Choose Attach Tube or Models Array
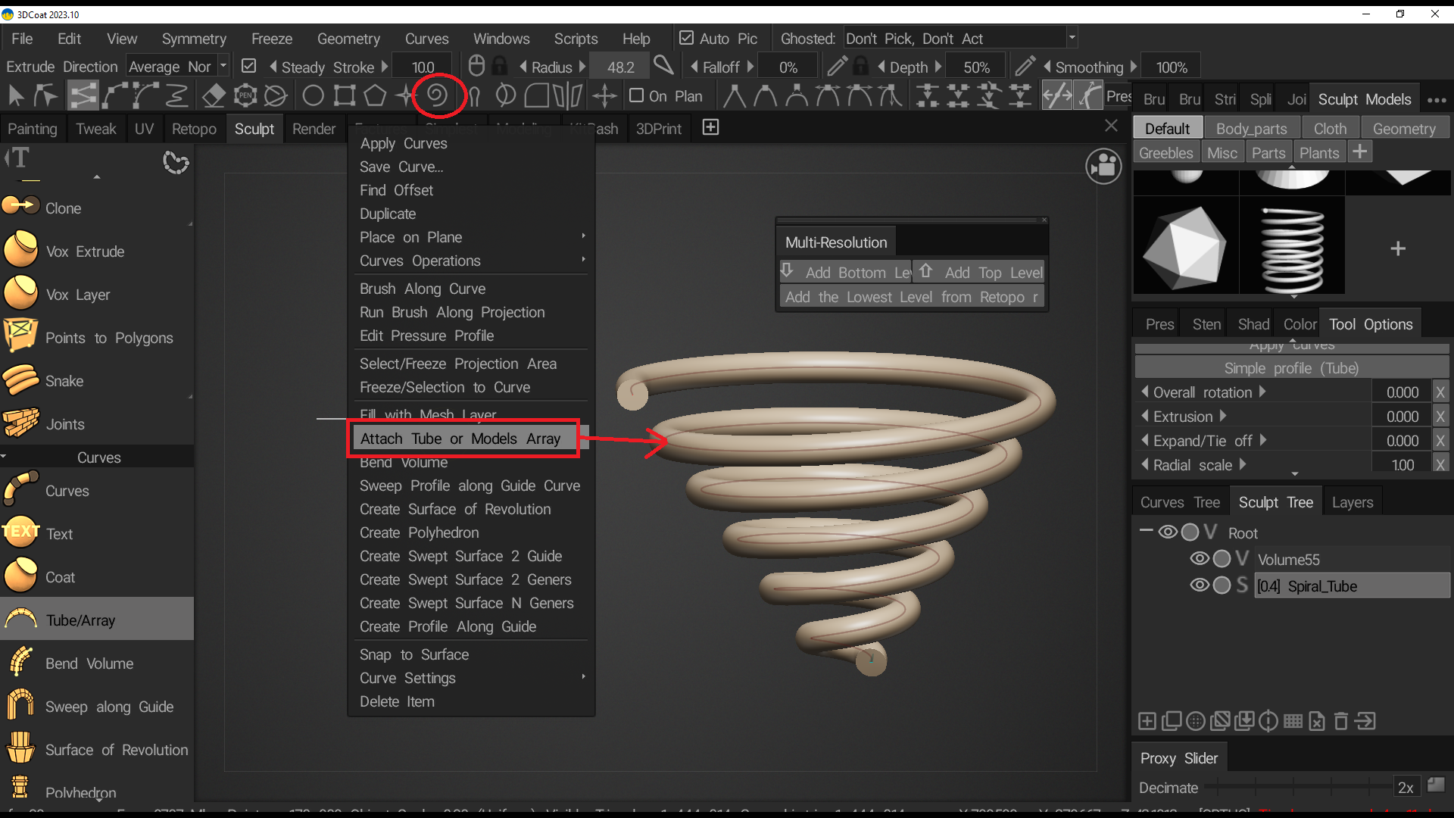1454x818 pixels. (460, 439)
